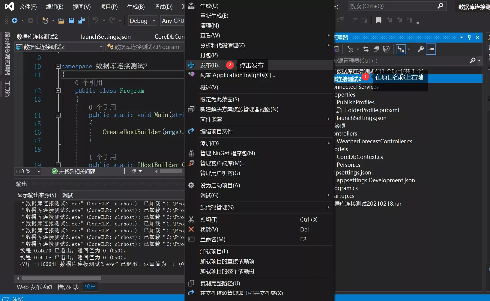Select WeatherForecastController.cs in Solution Explorer
Viewport: 490px width, 301px height.
pos(375,142)
